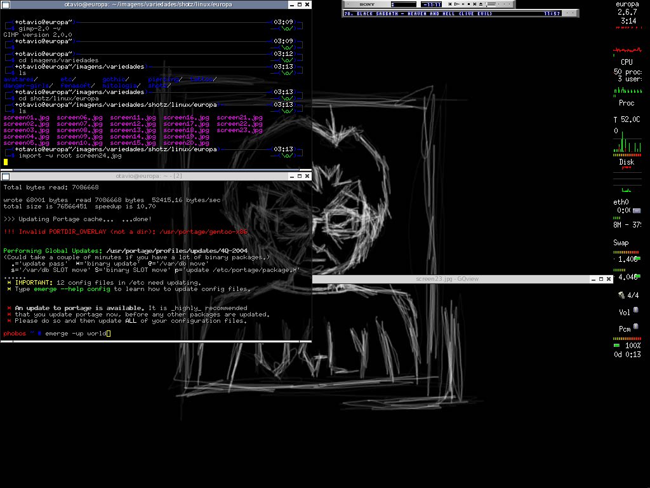The image size is (650, 488).
Task: Focus the screen23.jpg GQview title bar
Action: click(448, 279)
